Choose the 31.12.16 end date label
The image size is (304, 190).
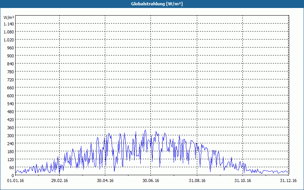pyautogui.click(x=288, y=181)
